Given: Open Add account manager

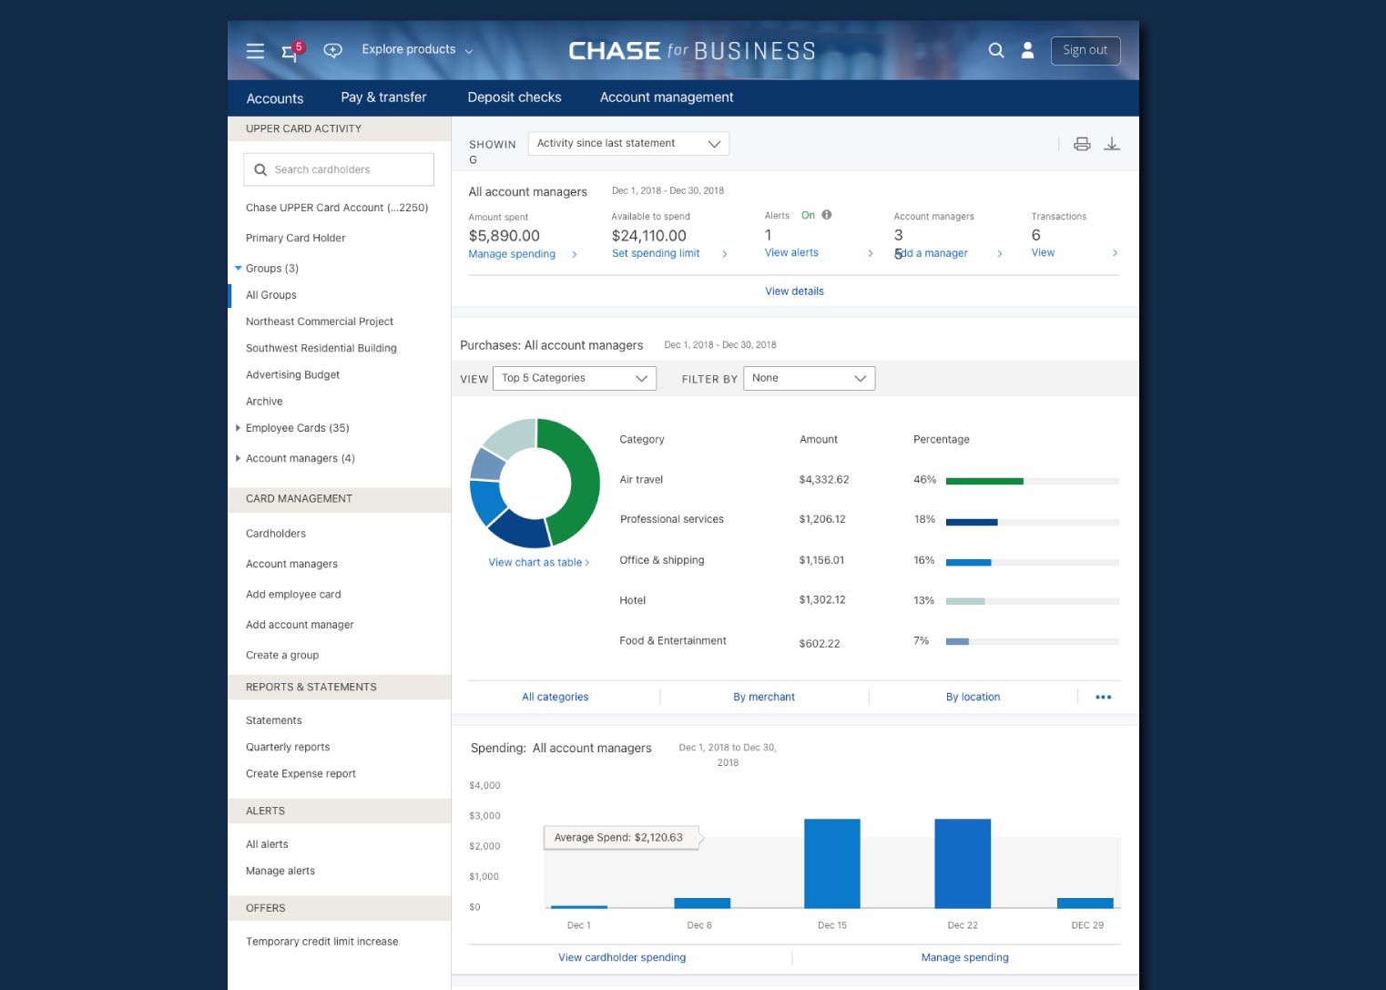Looking at the screenshot, I should pyautogui.click(x=300, y=625).
